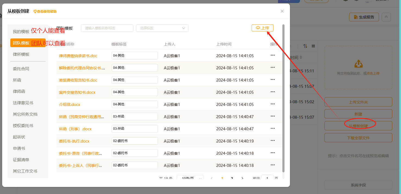Open more options for 介绍信.docx row
401x194 pixels.
tap(273, 104)
